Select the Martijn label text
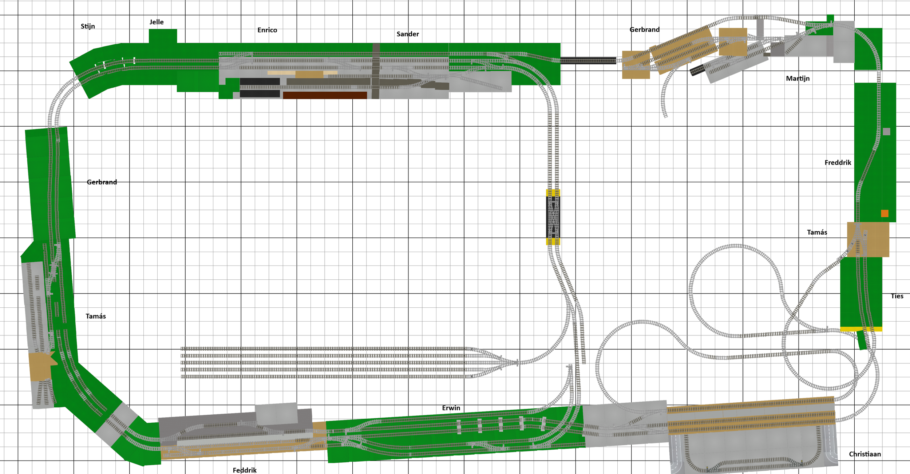Viewport: 910px width, 474px height. [x=798, y=79]
